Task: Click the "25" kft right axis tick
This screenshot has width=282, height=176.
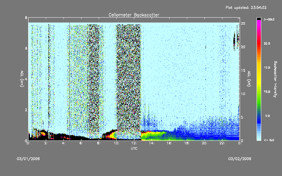Action: [x=243, y=24]
